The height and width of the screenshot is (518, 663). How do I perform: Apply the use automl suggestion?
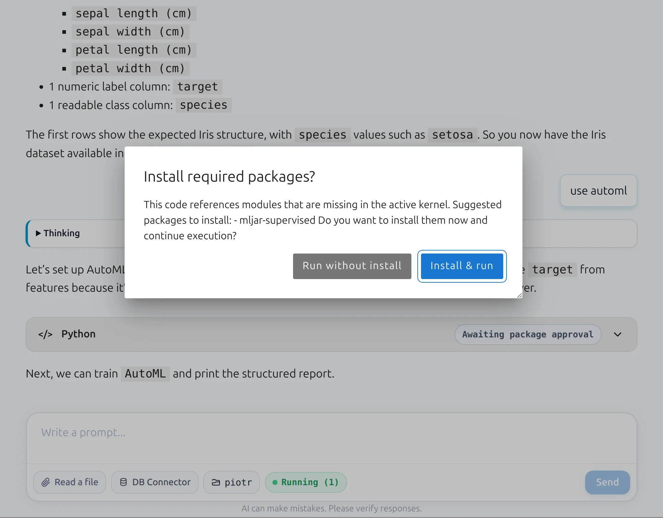click(x=598, y=191)
